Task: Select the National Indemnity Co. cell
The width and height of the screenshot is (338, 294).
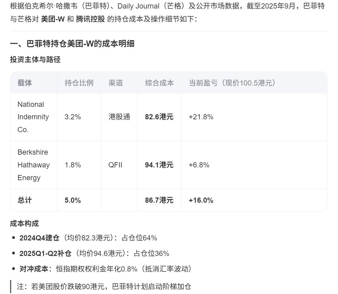Action: pos(33,117)
